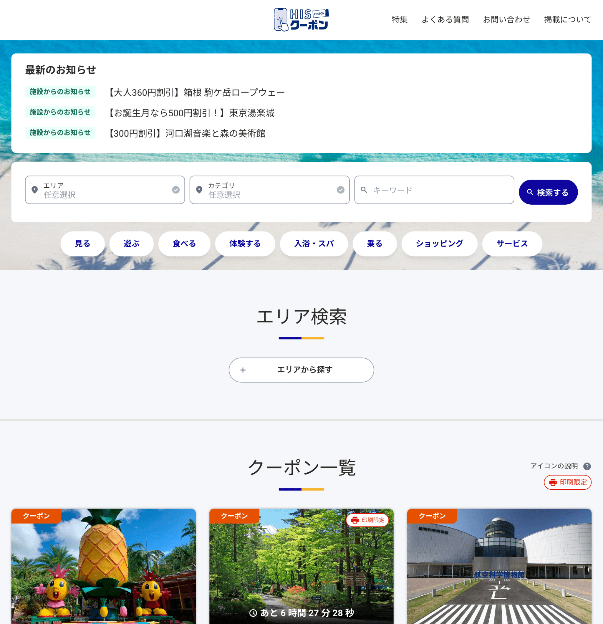Screen dimensions: 603x624
Task: Select the 入浴・スパ category chip
Action: pos(314,244)
